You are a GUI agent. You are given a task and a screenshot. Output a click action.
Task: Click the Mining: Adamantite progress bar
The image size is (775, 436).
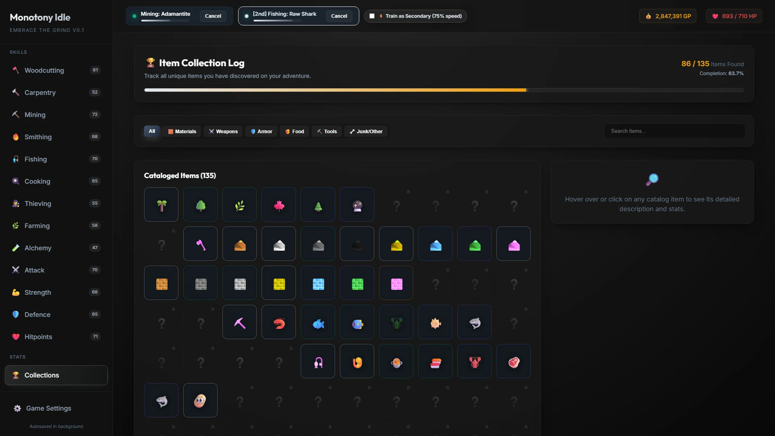coord(165,21)
